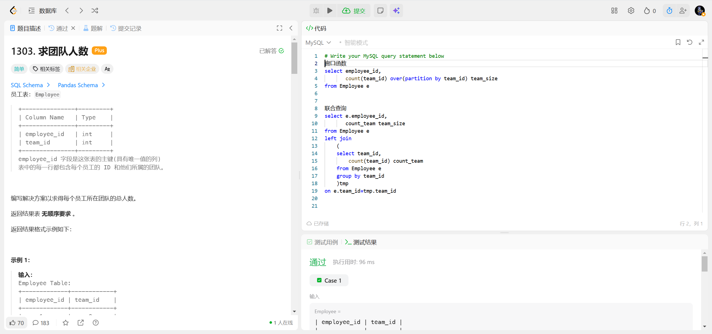The width and height of the screenshot is (712, 334).
Task: Expand the SQL Schema section
Action: pyautogui.click(x=30, y=85)
